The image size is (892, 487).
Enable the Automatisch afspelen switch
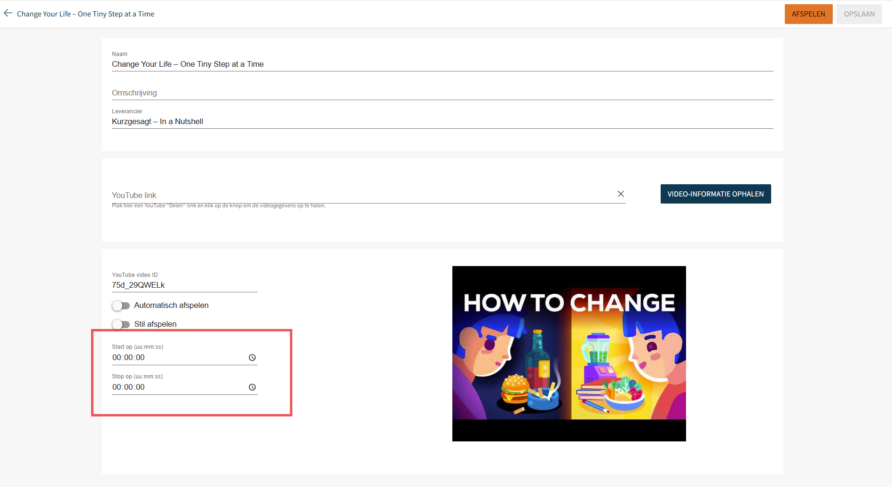click(x=121, y=306)
